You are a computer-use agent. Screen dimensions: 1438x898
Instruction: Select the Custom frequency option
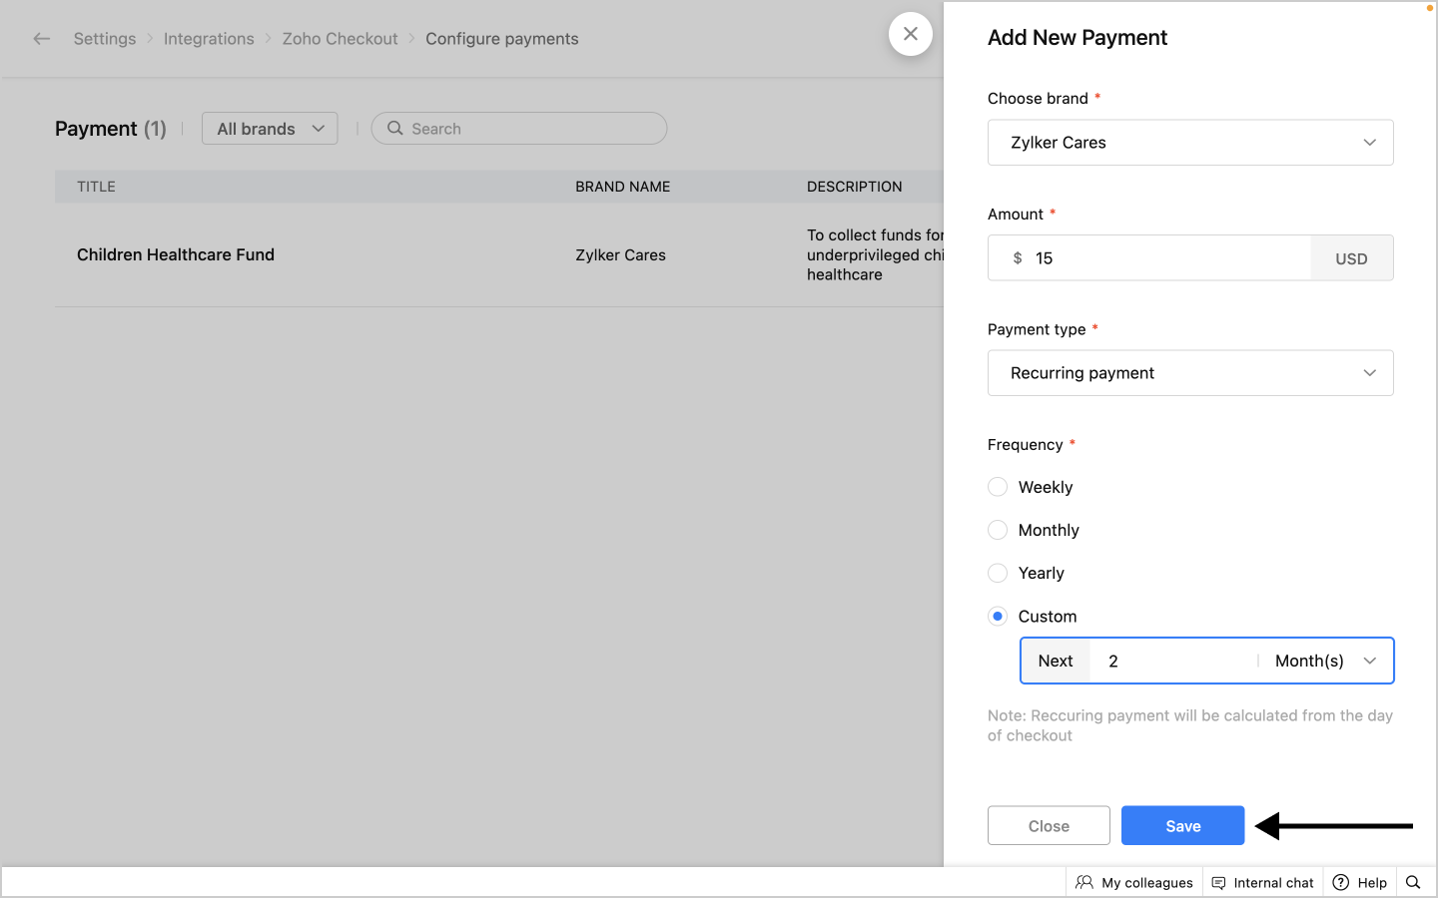[998, 616]
